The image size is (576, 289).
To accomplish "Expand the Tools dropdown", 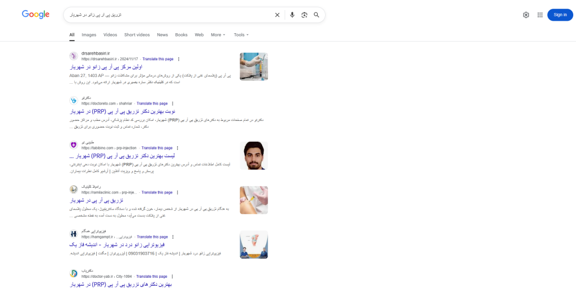I will [241, 35].
